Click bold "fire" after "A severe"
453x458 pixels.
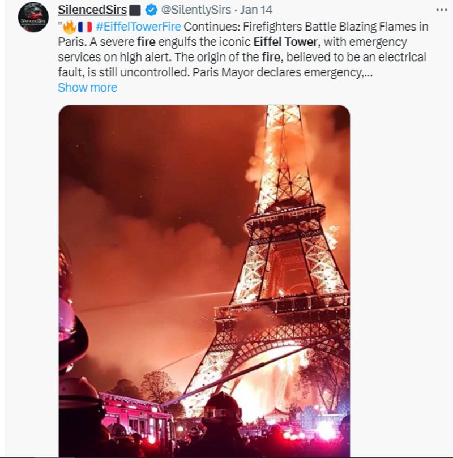[x=146, y=42]
